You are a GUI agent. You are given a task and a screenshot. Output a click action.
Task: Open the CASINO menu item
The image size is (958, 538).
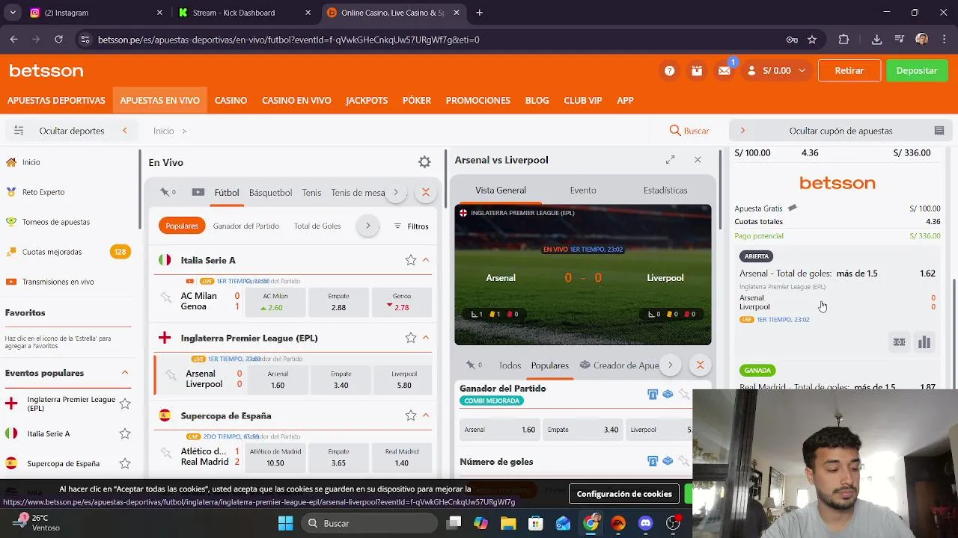click(x=231, y=100)
